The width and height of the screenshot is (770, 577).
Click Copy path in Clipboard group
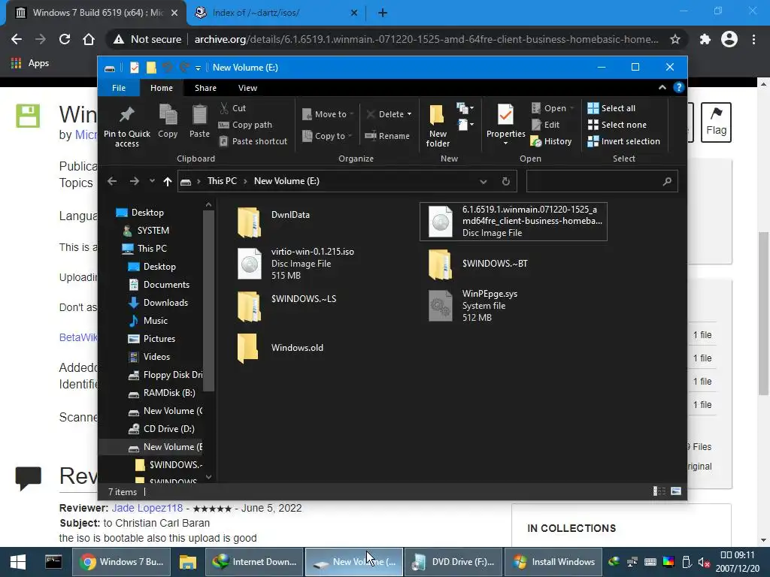click(x=245, y=125)
